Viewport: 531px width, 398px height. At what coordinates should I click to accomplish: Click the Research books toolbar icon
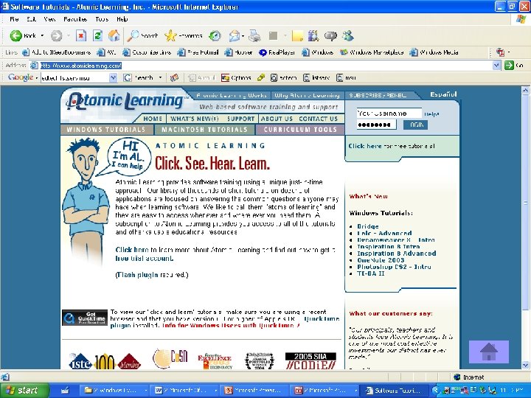pos(313,35)
